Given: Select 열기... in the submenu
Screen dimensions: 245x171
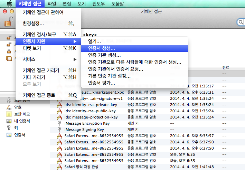Looking at the screenshot, I should click(x=134, y=41).
